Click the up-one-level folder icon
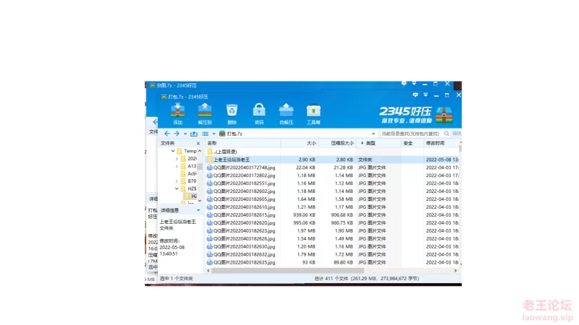Image resolution: width=579 pixels, height=325 pixels. click(x=194, y=134)
